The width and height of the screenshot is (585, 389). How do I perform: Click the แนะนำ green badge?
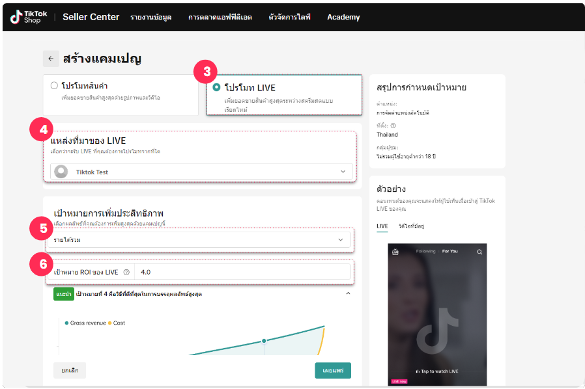pyautogui.click(x=64, y=294)
